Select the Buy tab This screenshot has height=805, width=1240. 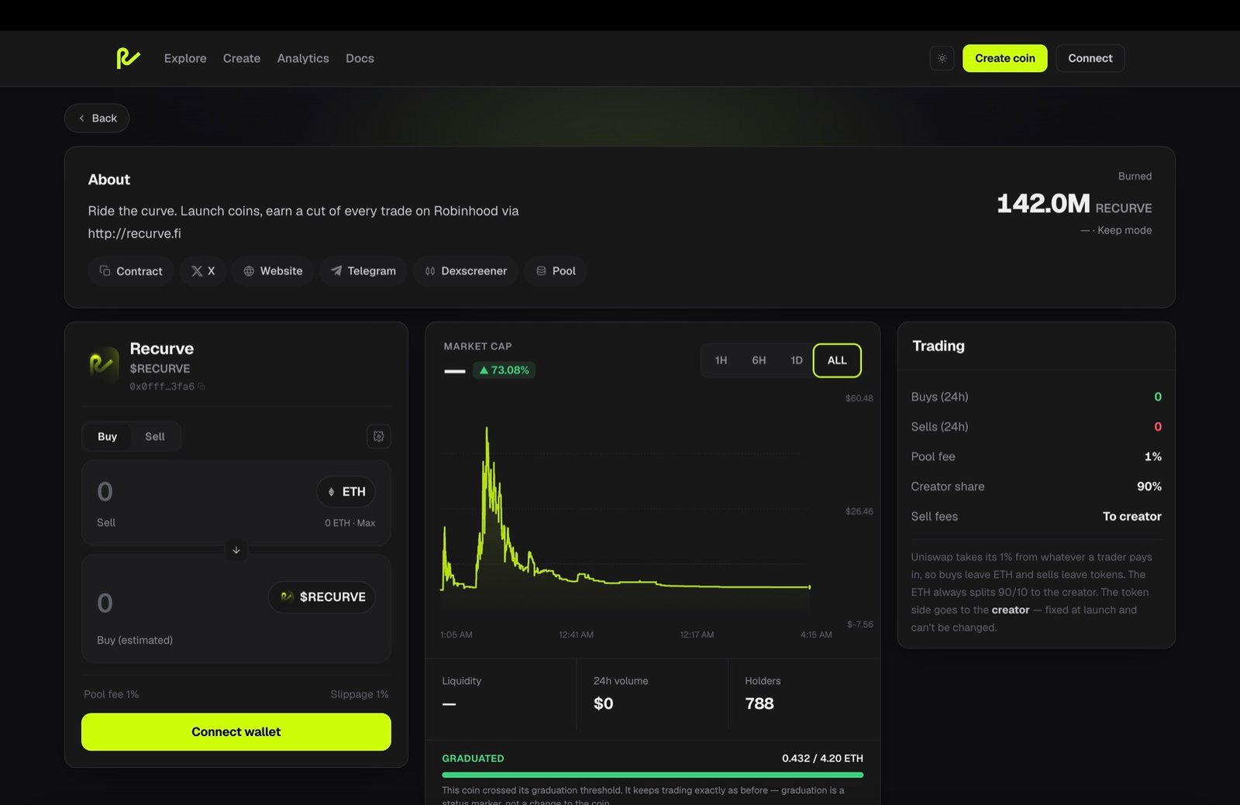(x=108, y=436)
